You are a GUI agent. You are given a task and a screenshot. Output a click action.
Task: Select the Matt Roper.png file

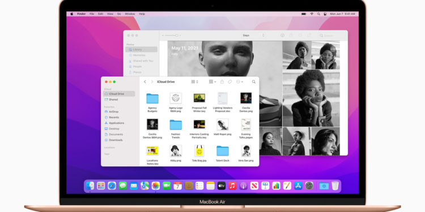(x=223, y=127)
